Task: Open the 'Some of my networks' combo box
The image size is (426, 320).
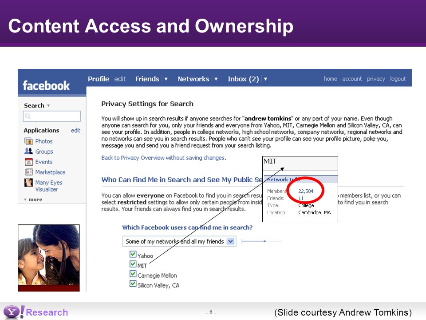Action: click(x=179, y=241)
